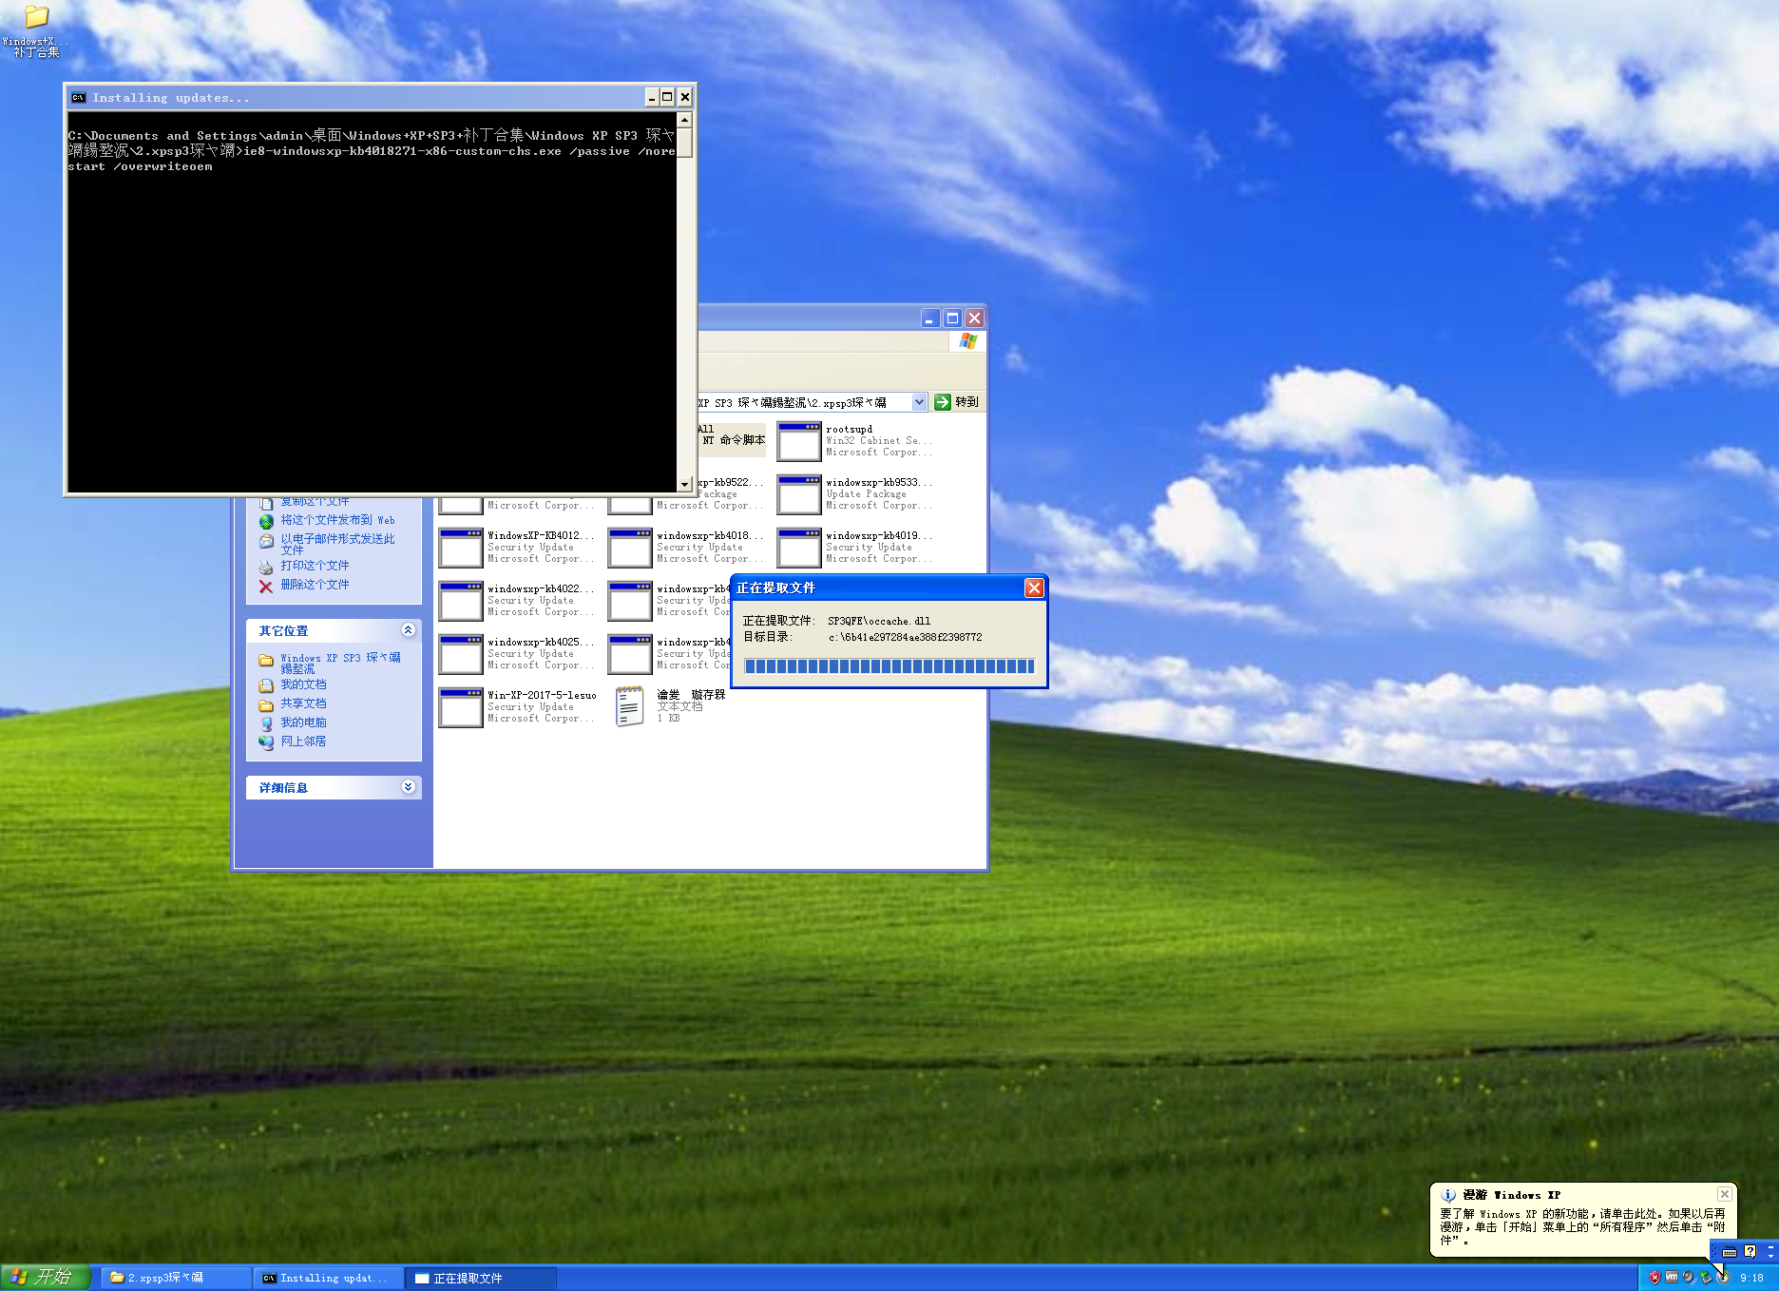Open 我的电脑 in other places

[303, 723]
